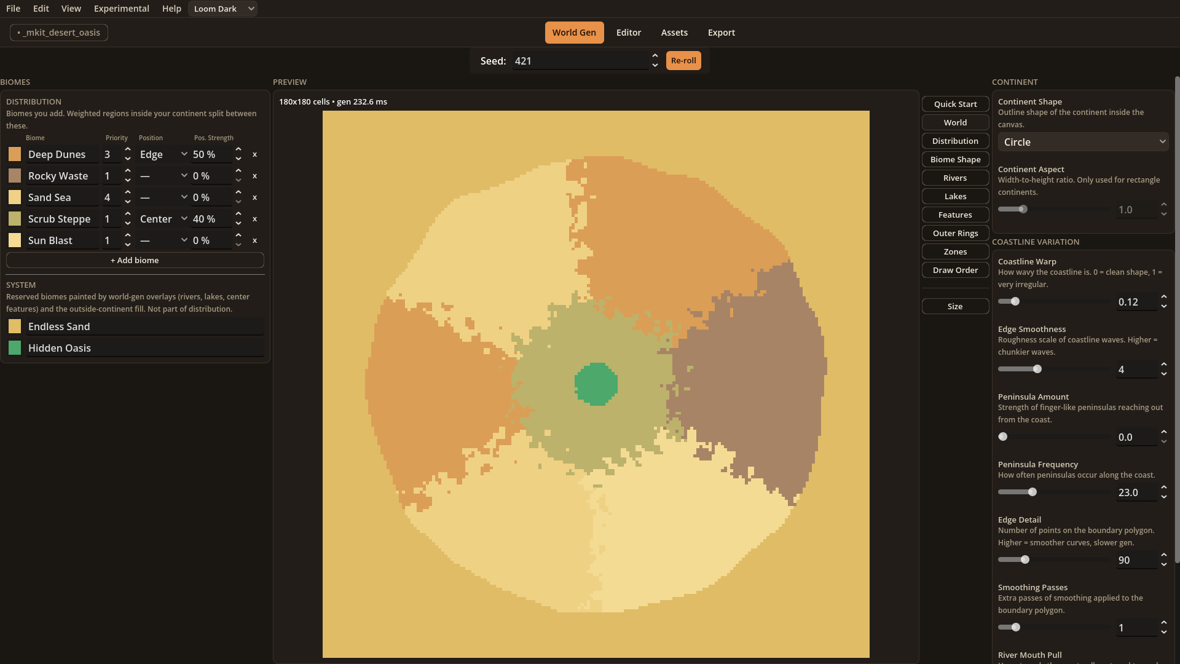Image resolution: width=1180 pixels, height=664 pixels.
Task: Open the Features settings section
Action: click(x=955, y=215)
